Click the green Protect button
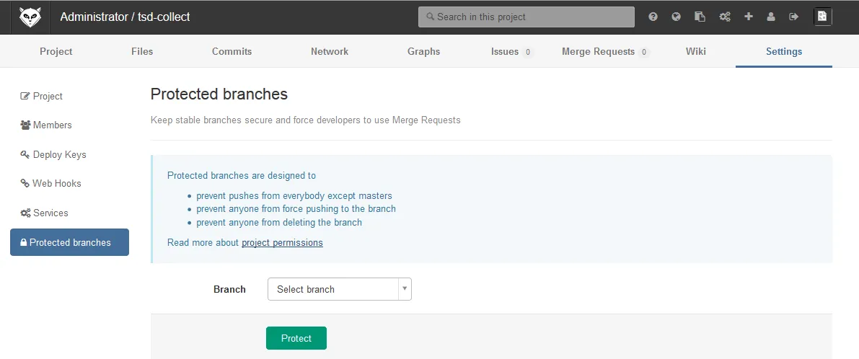 (x=296, y=338)
